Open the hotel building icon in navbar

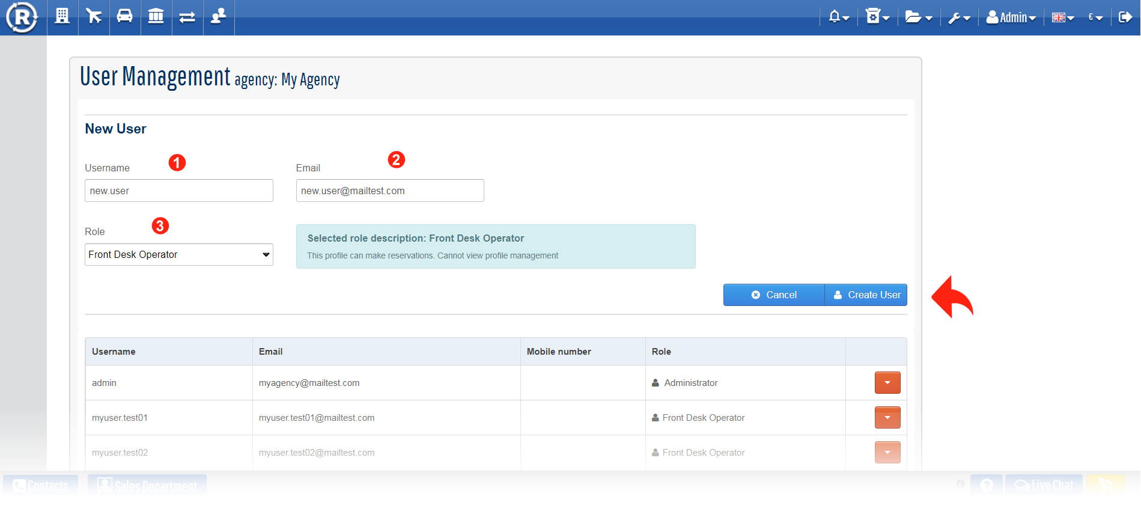point(62,16)
